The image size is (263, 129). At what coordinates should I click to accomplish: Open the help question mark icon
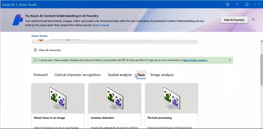point(237,4)
